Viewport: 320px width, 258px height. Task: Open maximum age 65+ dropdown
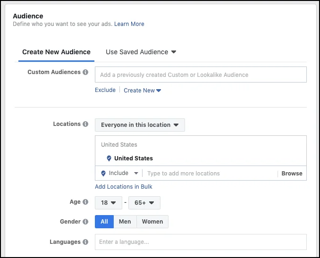[x=144, y=203]
